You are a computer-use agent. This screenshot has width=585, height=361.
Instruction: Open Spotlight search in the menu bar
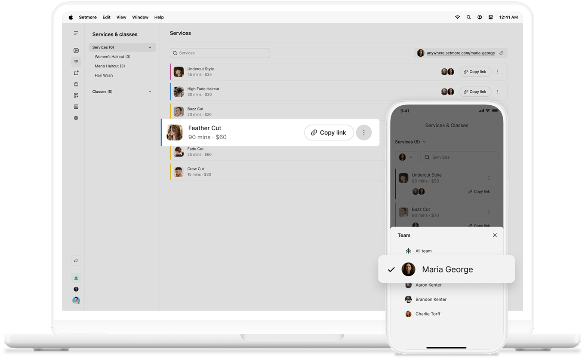[x=469, y=17]
